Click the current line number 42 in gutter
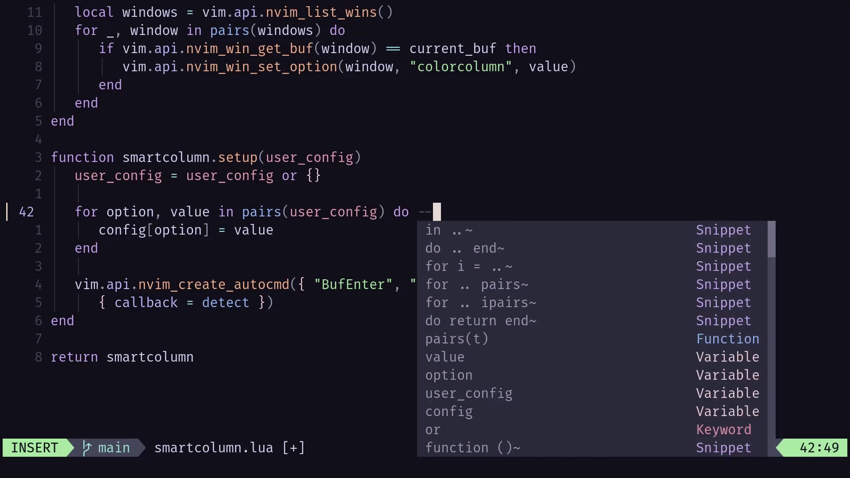Viewport: 850px width, 478px height. [x=27, y=212]
